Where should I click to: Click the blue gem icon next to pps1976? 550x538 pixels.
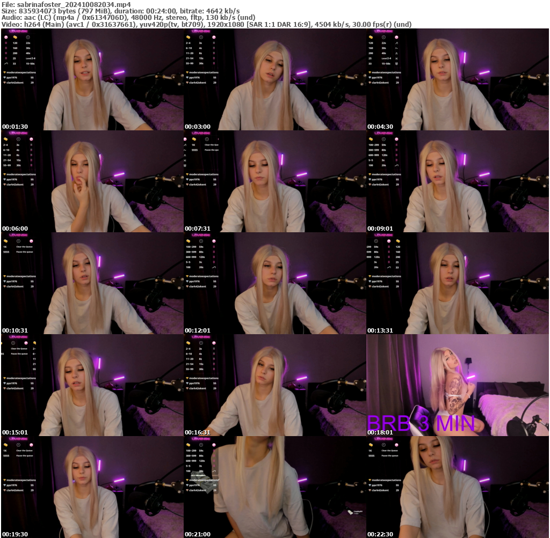4,77
